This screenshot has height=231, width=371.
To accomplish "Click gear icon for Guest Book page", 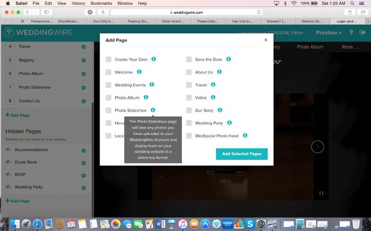I will pos(84,163).
